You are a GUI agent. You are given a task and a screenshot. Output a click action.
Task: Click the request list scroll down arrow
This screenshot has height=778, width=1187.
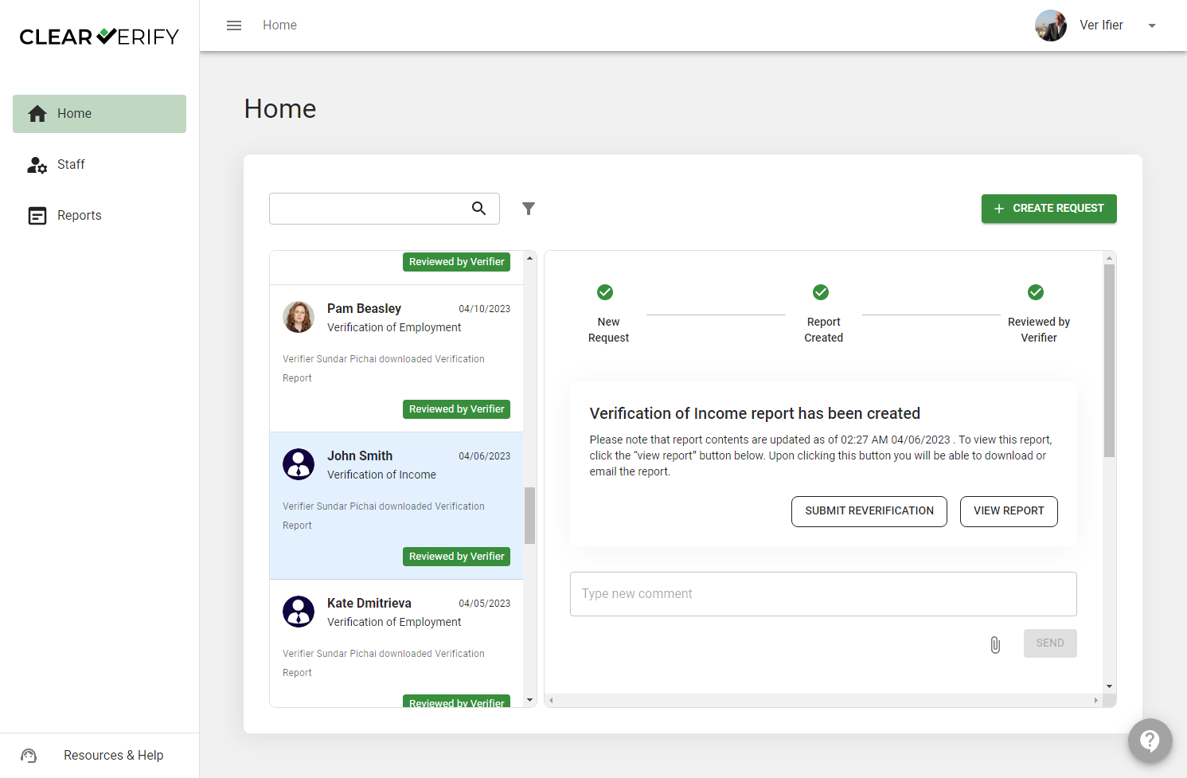tap(529, 700)
